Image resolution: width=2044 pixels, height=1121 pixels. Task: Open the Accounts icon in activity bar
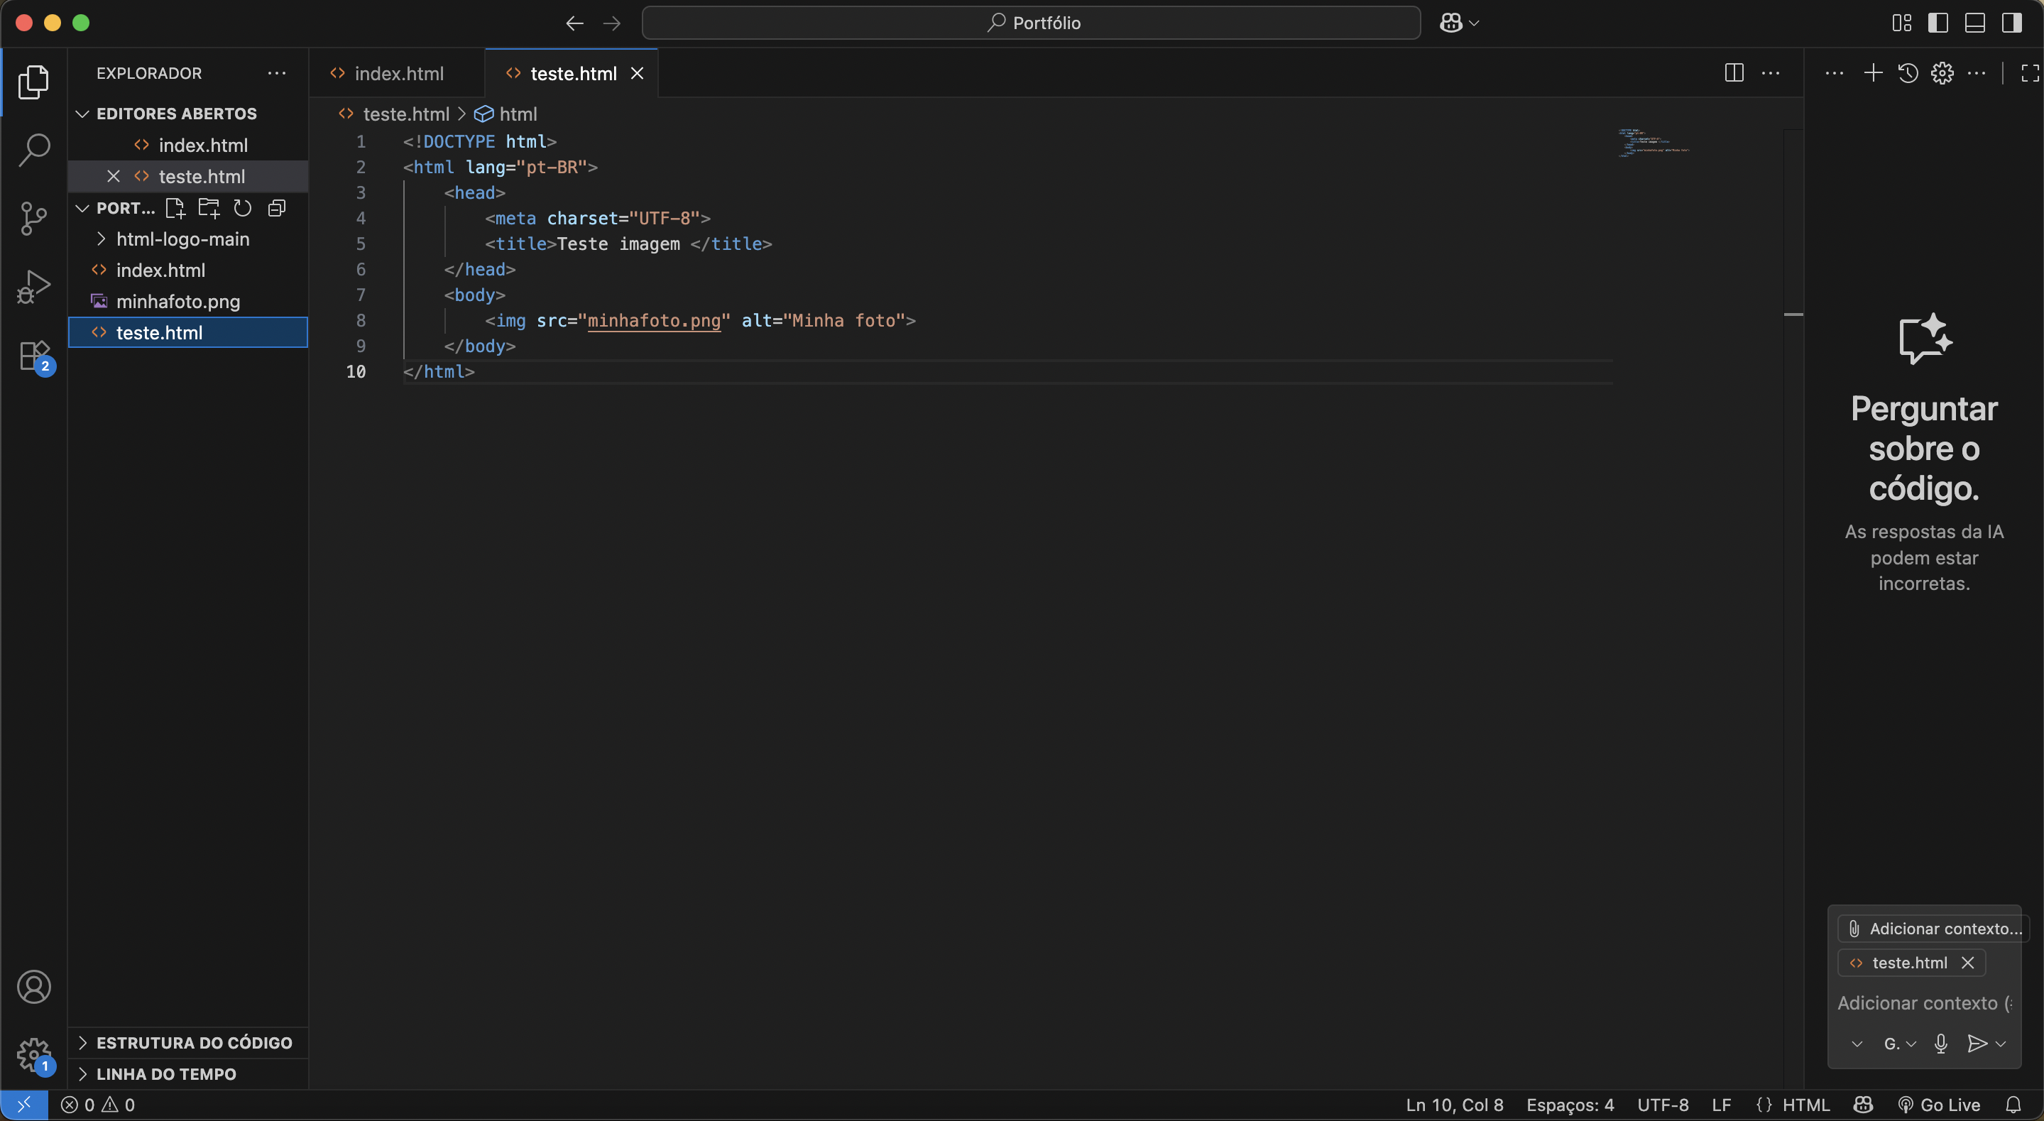click(x=33, y=987)
